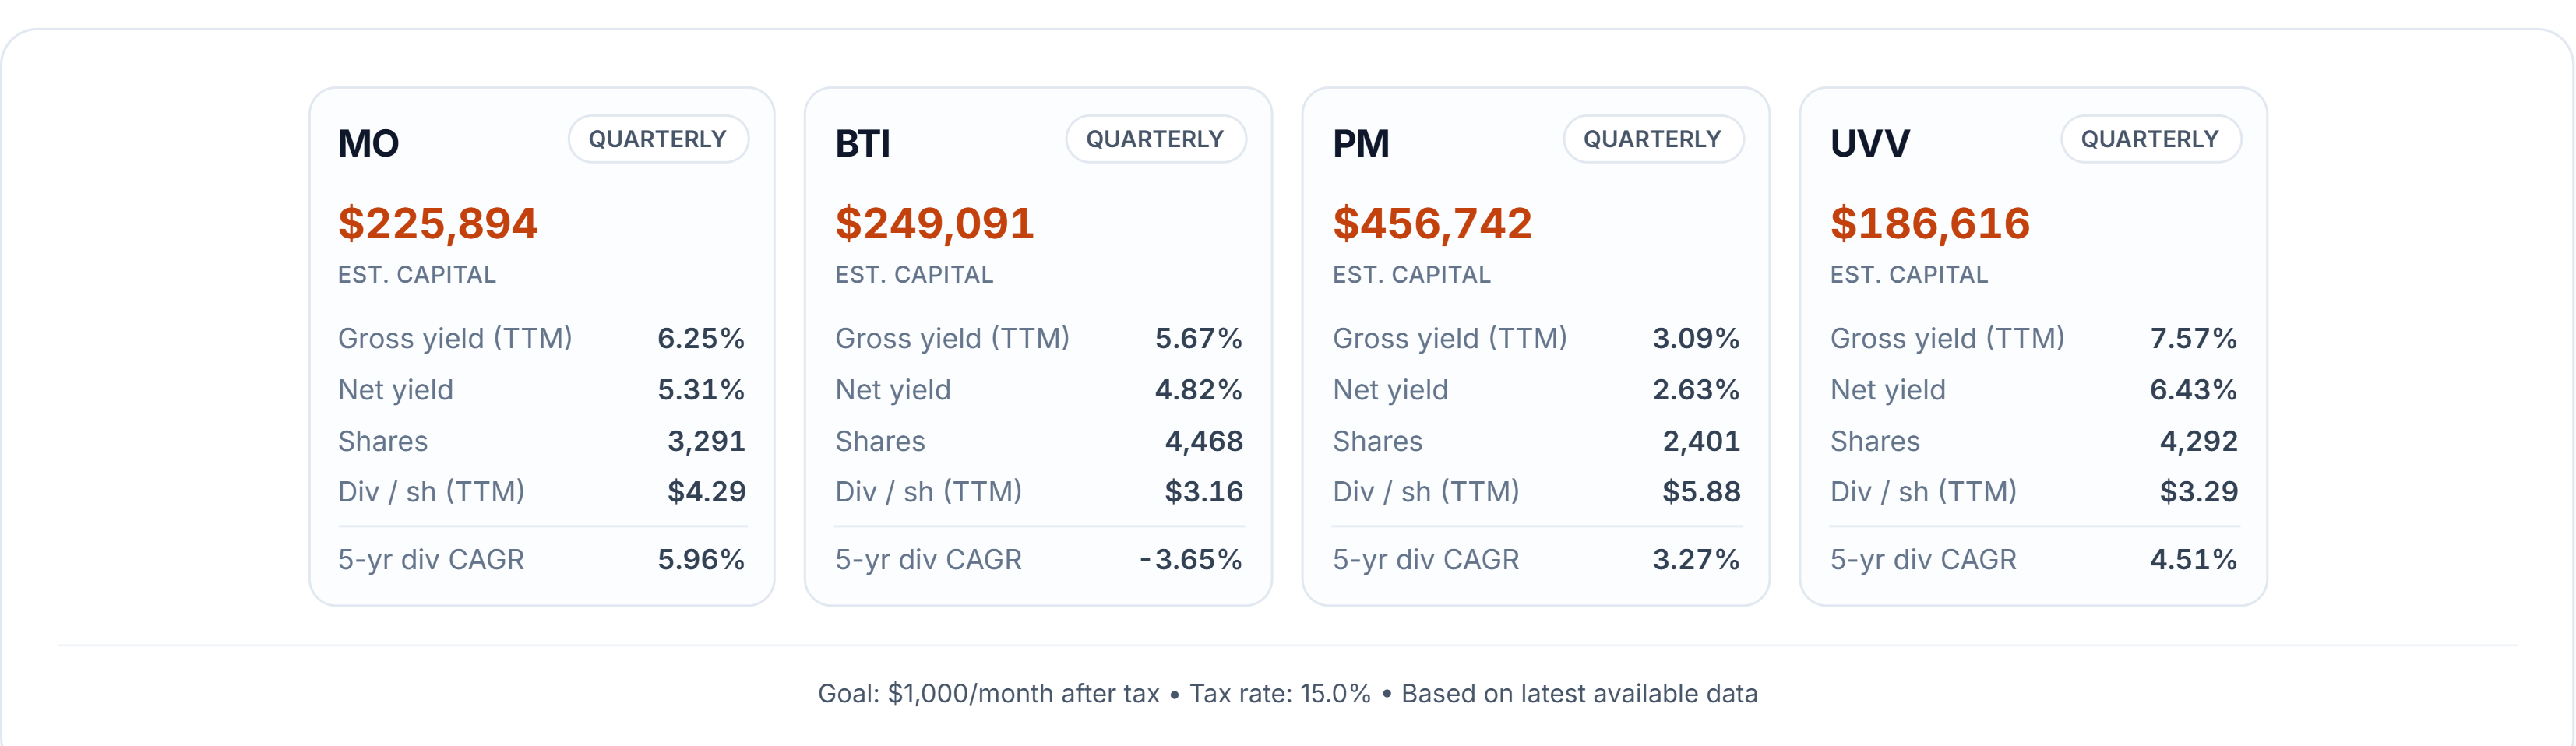Select the PM ticker title
2576x746 pixels.
tap(1360, 144)
